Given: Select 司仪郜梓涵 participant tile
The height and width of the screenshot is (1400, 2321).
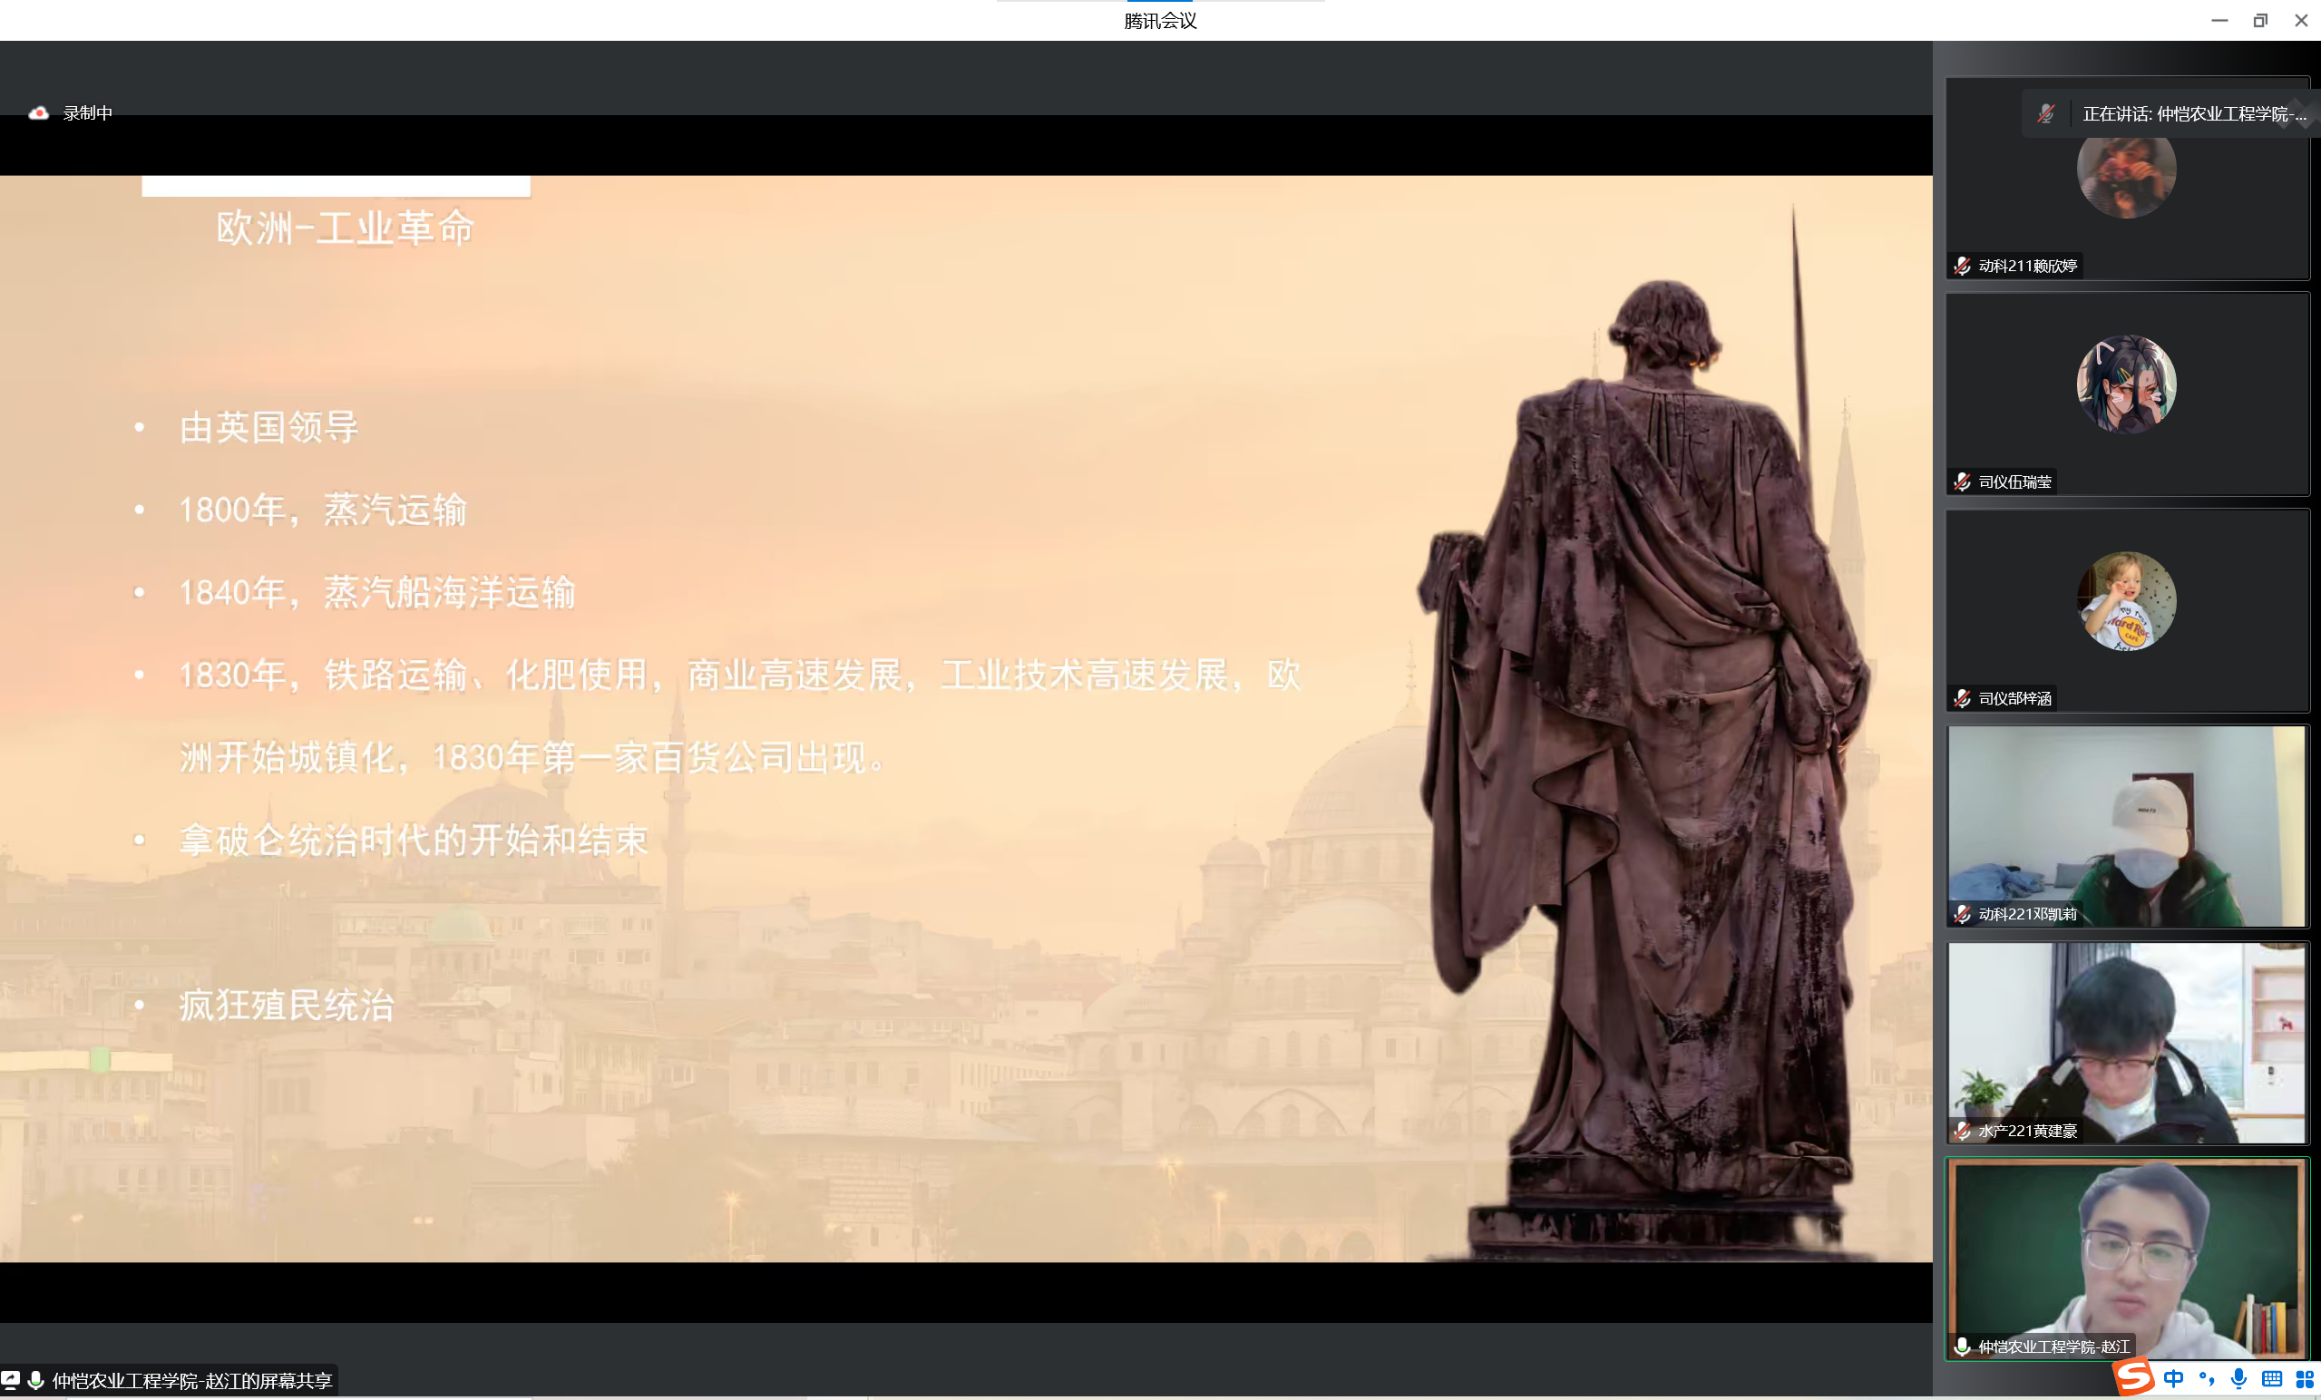Looking at the screenshot, I should [2126, 610].
